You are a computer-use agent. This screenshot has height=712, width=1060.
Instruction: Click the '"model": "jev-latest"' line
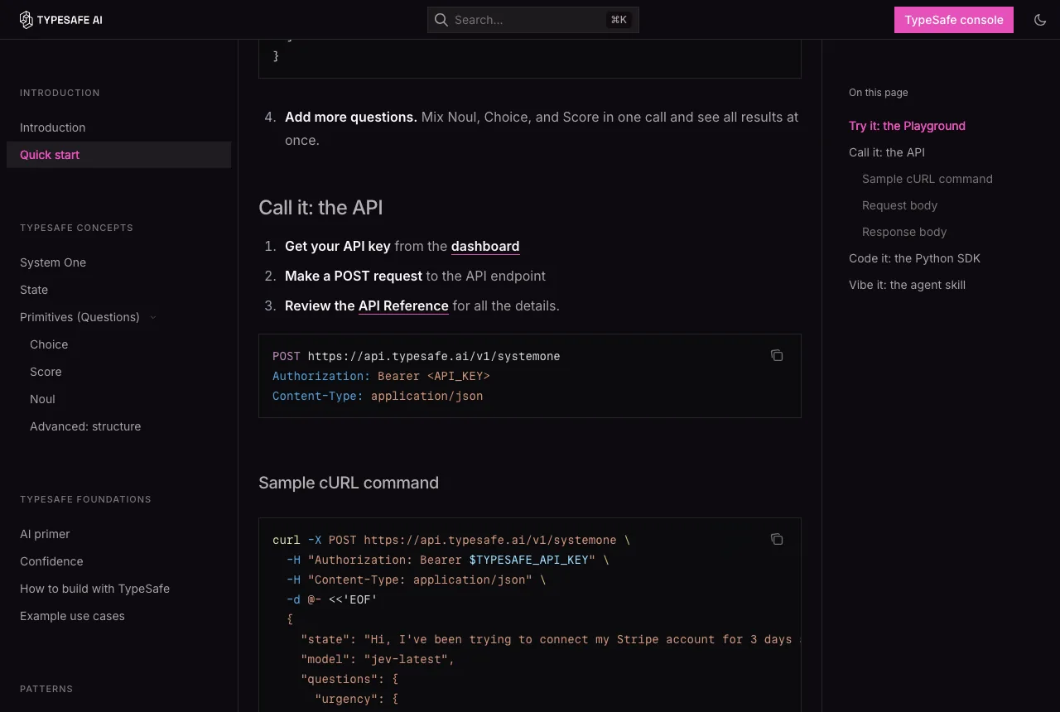point(378,659)
